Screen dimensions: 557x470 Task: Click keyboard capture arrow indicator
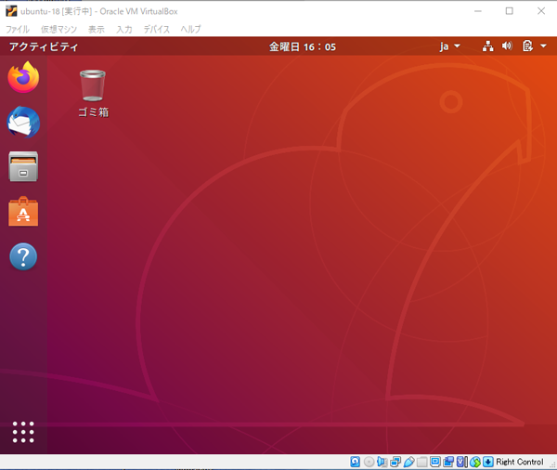click(x=488, y=462)
